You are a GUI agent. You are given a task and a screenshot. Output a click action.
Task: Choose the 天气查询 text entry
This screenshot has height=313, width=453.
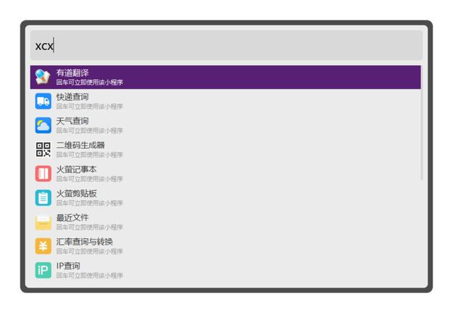[x=73, y=121]
